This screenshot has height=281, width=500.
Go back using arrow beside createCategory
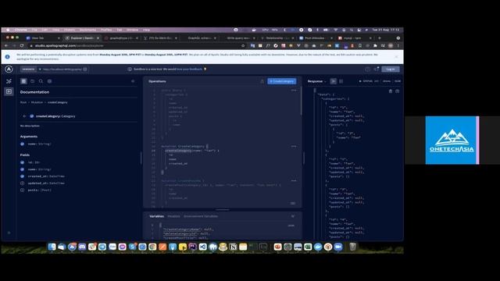point(24,116)
